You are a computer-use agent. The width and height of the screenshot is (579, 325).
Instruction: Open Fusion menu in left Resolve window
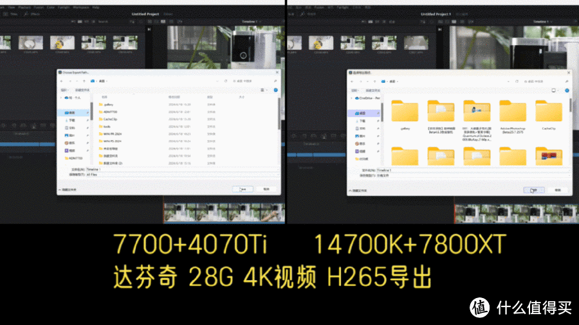[39, 7]
